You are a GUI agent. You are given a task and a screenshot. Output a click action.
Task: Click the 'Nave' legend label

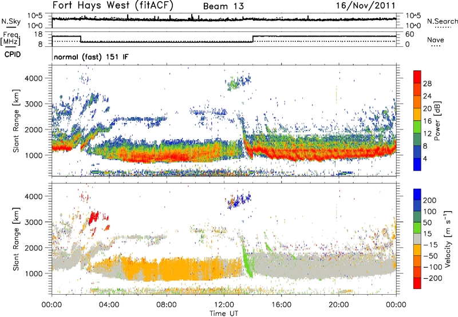pos(436,39)
